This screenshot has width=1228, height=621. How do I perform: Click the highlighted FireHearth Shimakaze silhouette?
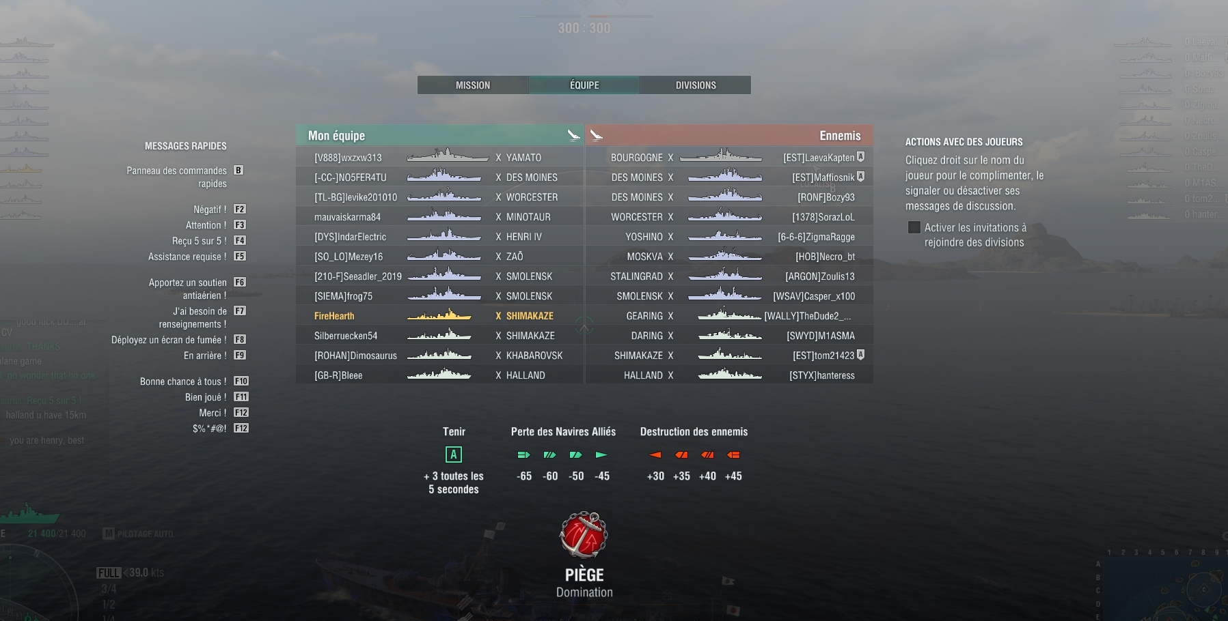[x=439, y=315]
